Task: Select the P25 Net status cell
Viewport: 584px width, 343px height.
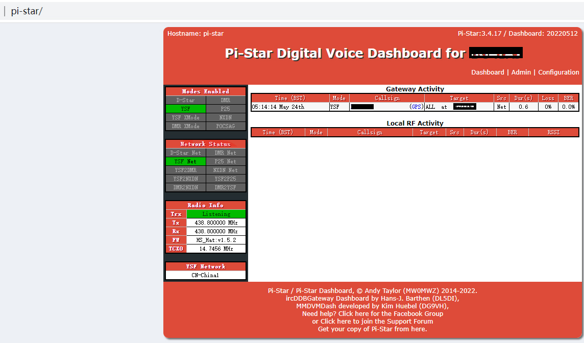Action: pyautogui.click(x=226, y=161)
